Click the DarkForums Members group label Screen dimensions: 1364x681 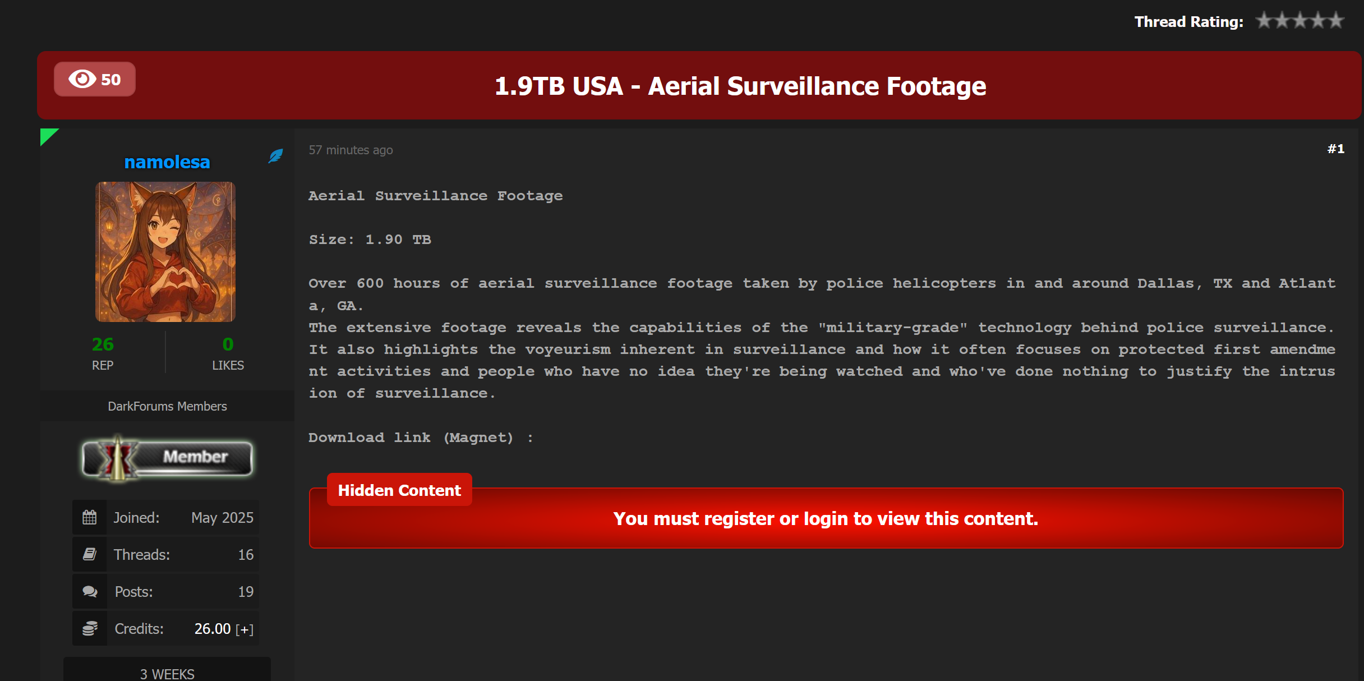pyautogui.click(x=167, y=406)
